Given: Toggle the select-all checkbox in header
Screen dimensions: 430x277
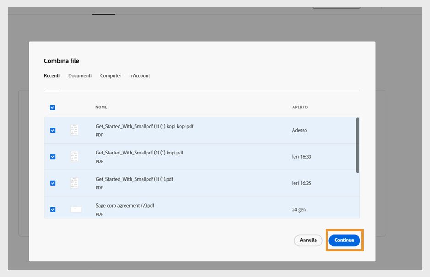Looking at the screenshot, I should [52, 107].
